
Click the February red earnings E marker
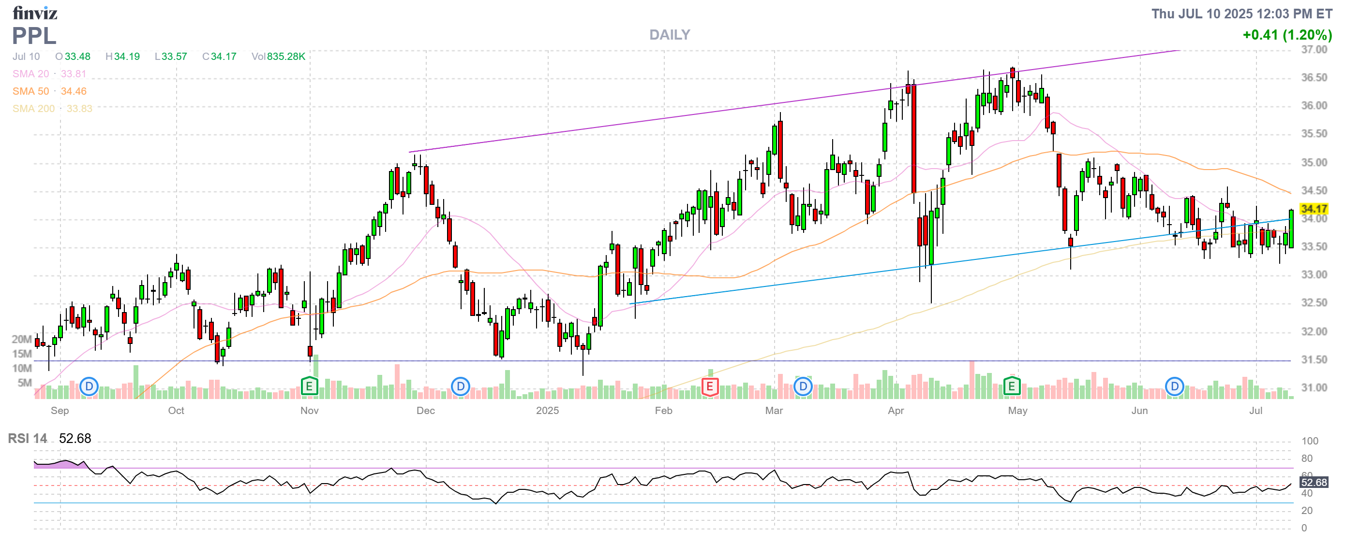point(710,386)
